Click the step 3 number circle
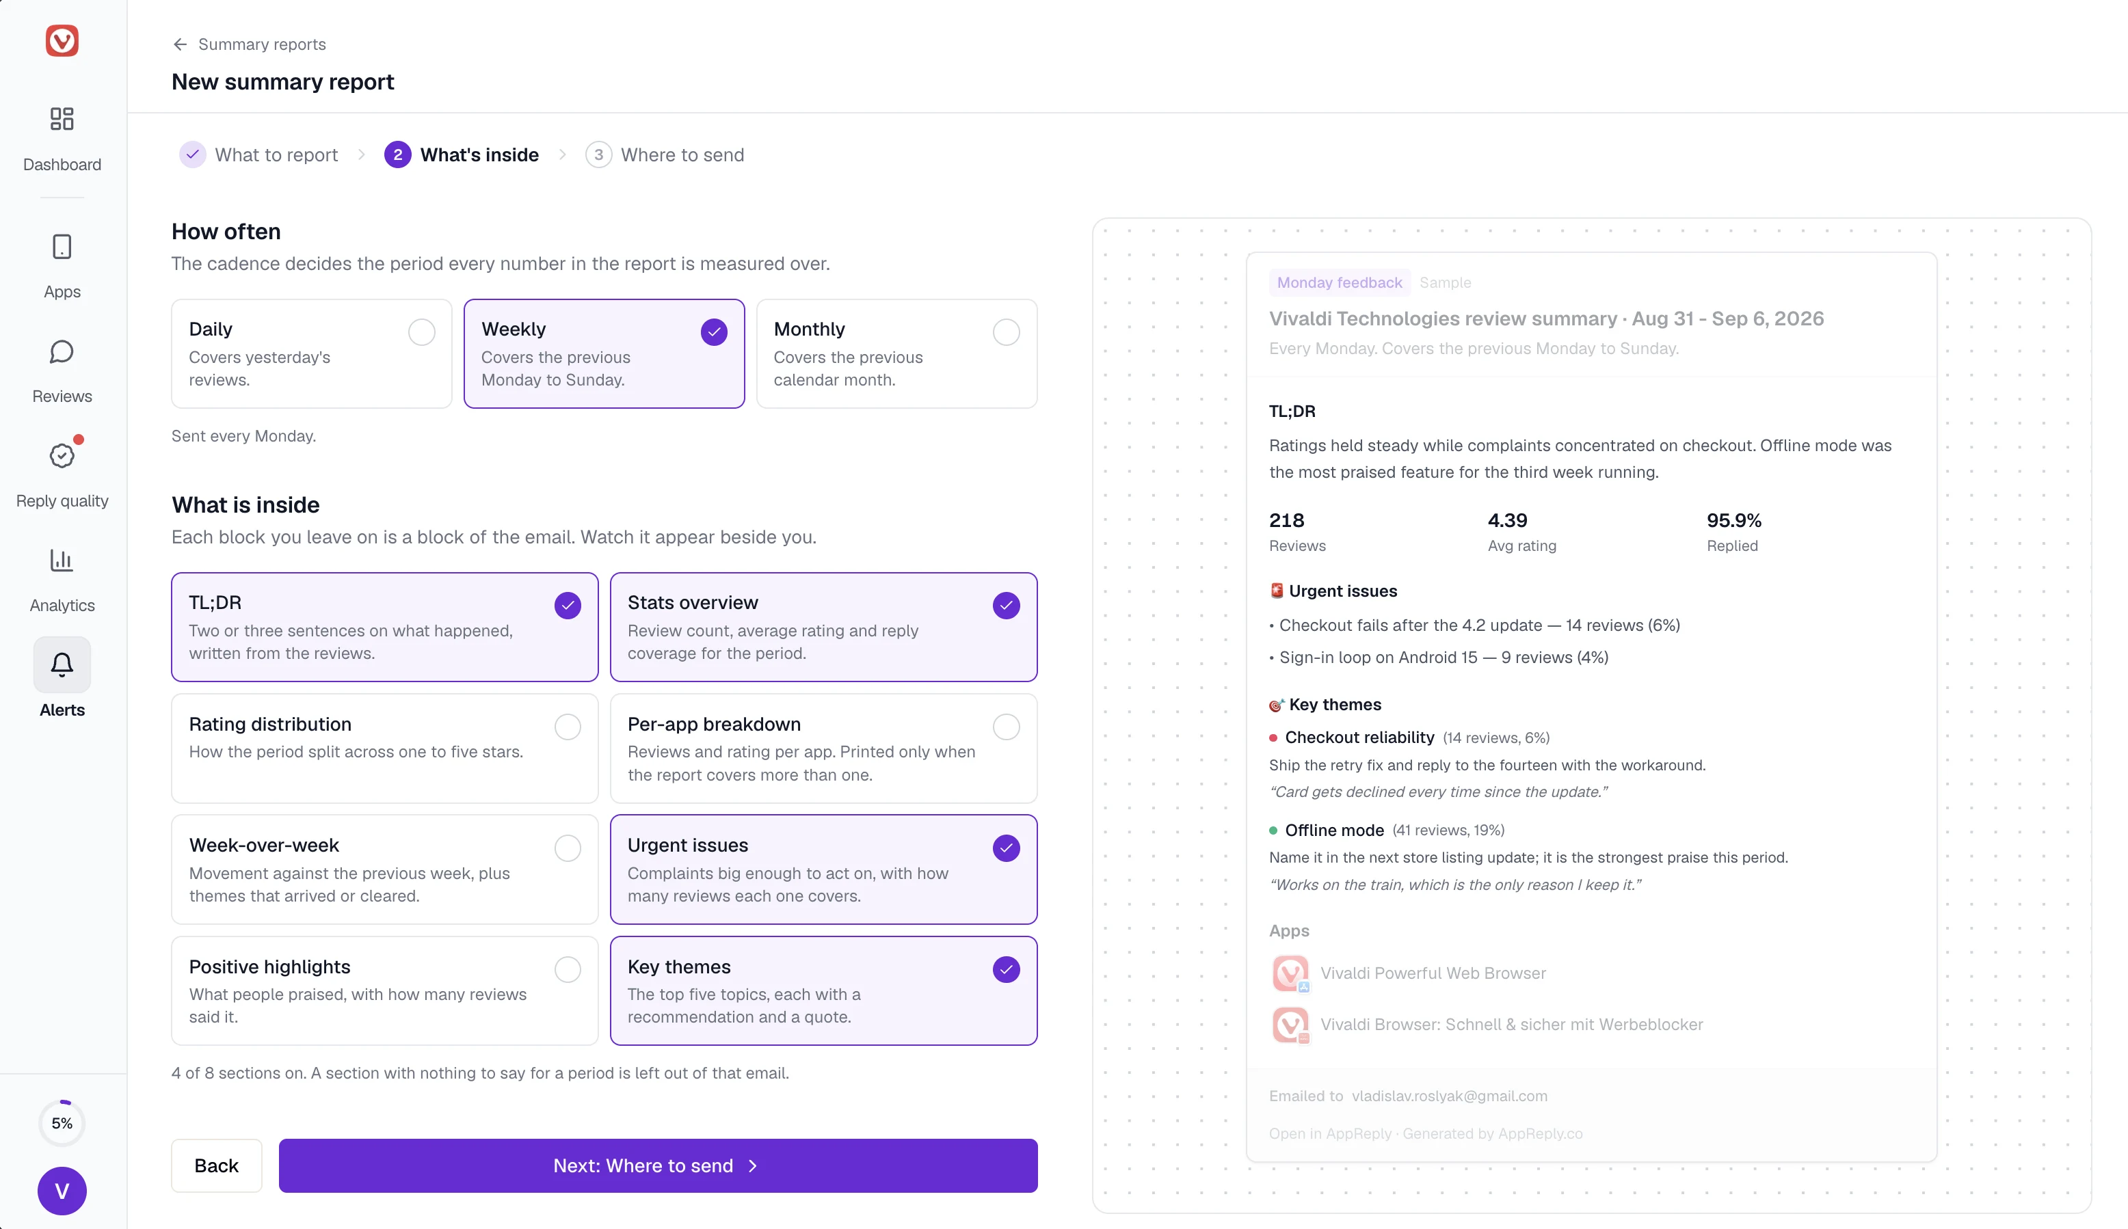The height and width of the screenshot is (1229, 2128). [599, 154]
